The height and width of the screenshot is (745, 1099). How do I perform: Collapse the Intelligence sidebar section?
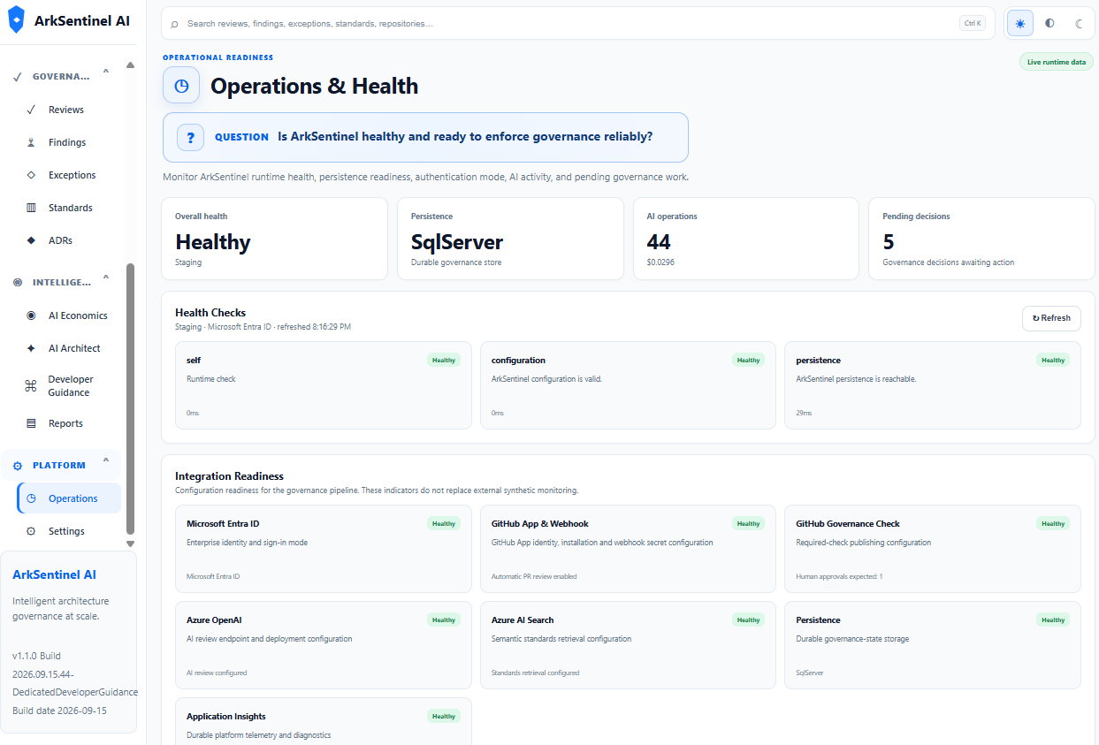[x=106, y=279]
